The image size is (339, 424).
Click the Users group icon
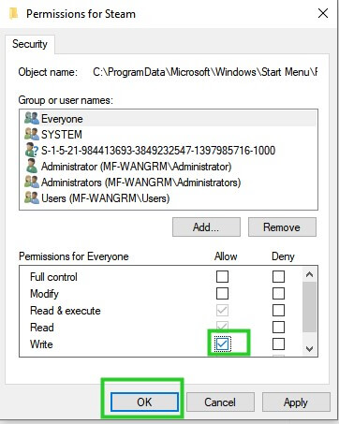[32, 198]
